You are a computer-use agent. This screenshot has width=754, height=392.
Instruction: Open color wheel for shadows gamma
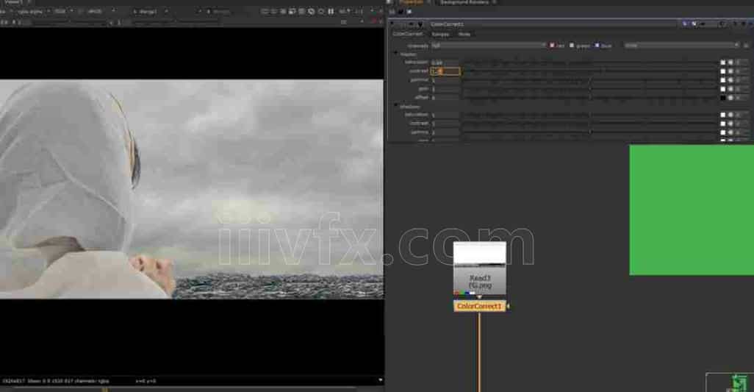tap(730, 132)
